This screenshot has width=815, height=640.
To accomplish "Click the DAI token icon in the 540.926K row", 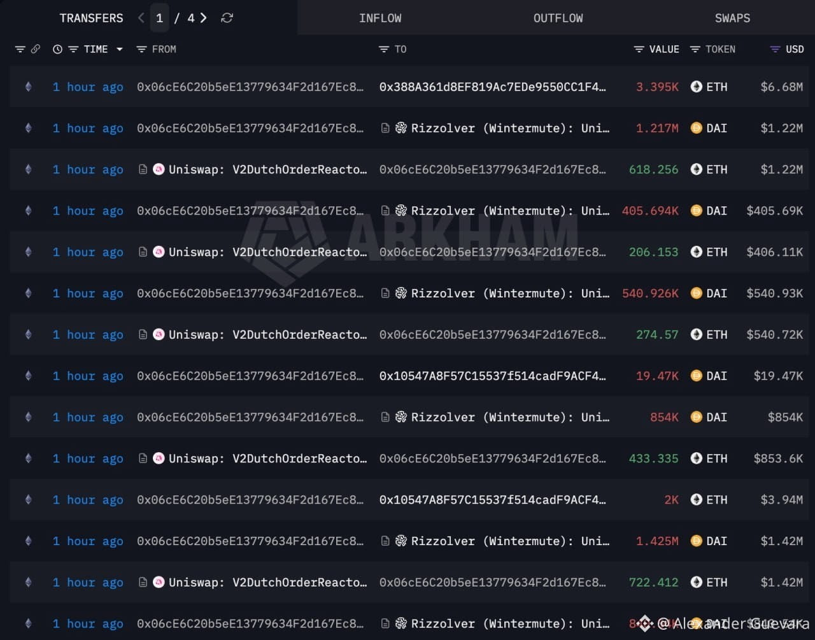I will coord(697,294).
